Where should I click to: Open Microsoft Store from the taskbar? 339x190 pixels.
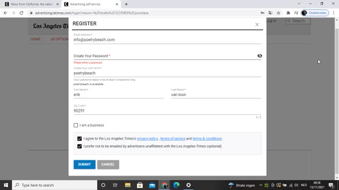tap(140, 185)
